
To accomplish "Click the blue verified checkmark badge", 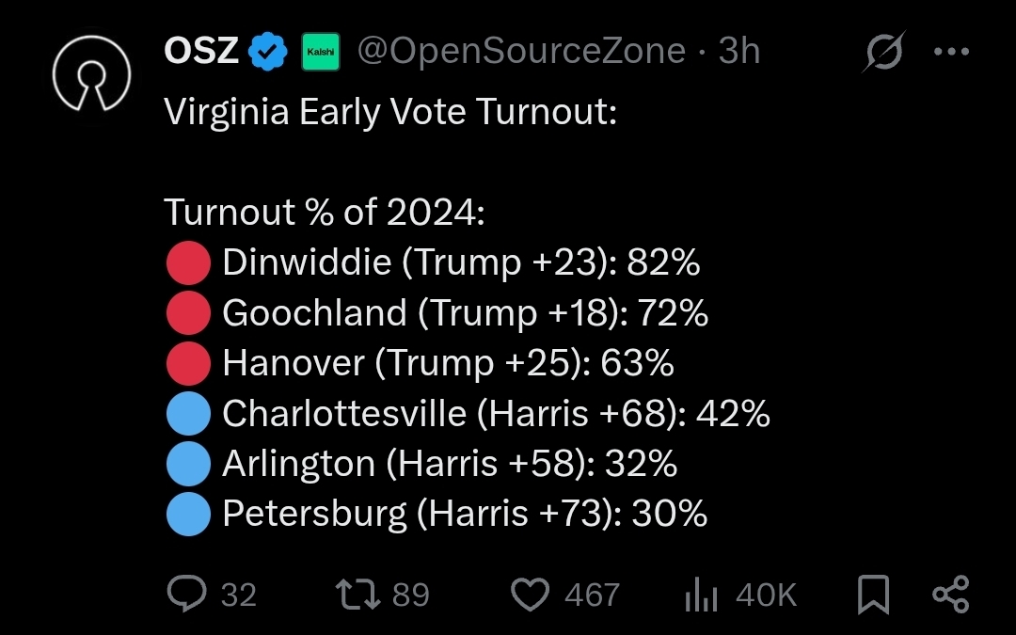I will [x=268, y=51].
